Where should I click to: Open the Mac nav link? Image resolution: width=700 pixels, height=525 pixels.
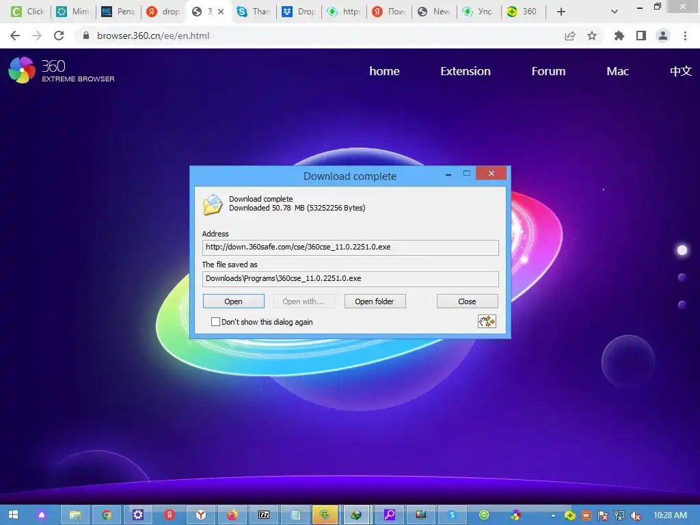point(617,71)
